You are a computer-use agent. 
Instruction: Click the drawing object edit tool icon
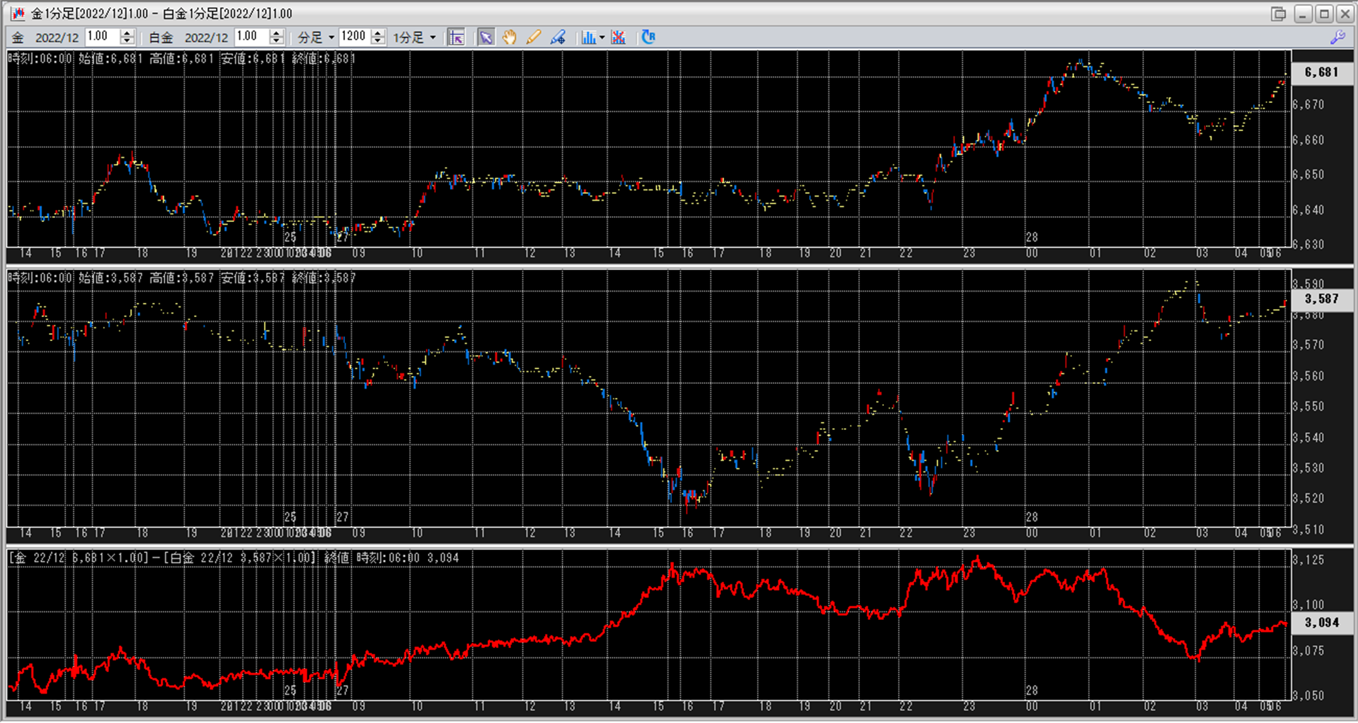tap(558, 37)
